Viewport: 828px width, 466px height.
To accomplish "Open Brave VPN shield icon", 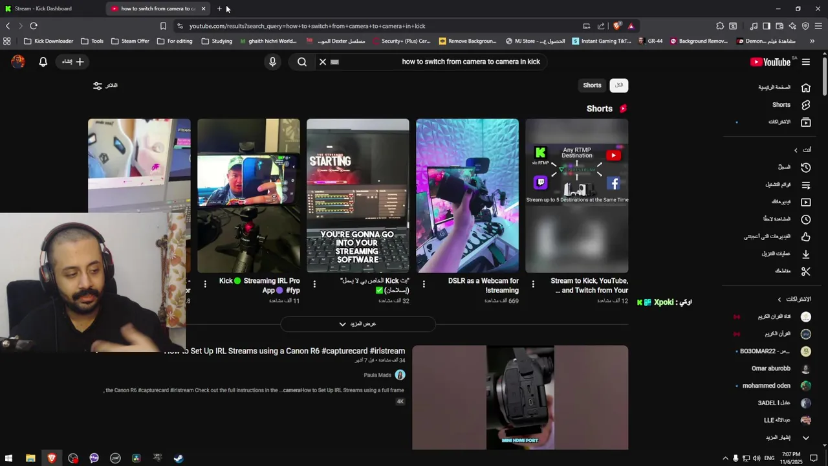I will pyautogui.click(x=805, y=26).
